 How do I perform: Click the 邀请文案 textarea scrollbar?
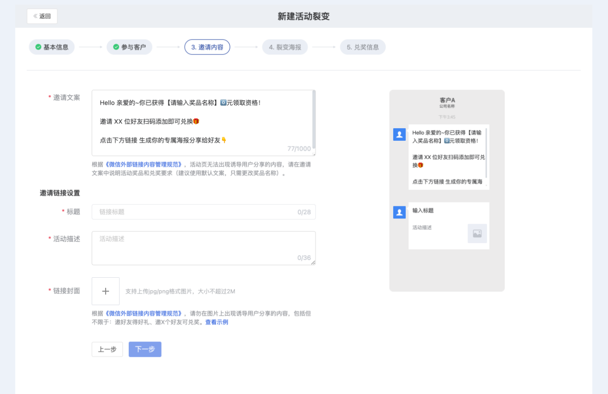click(314, 119)
